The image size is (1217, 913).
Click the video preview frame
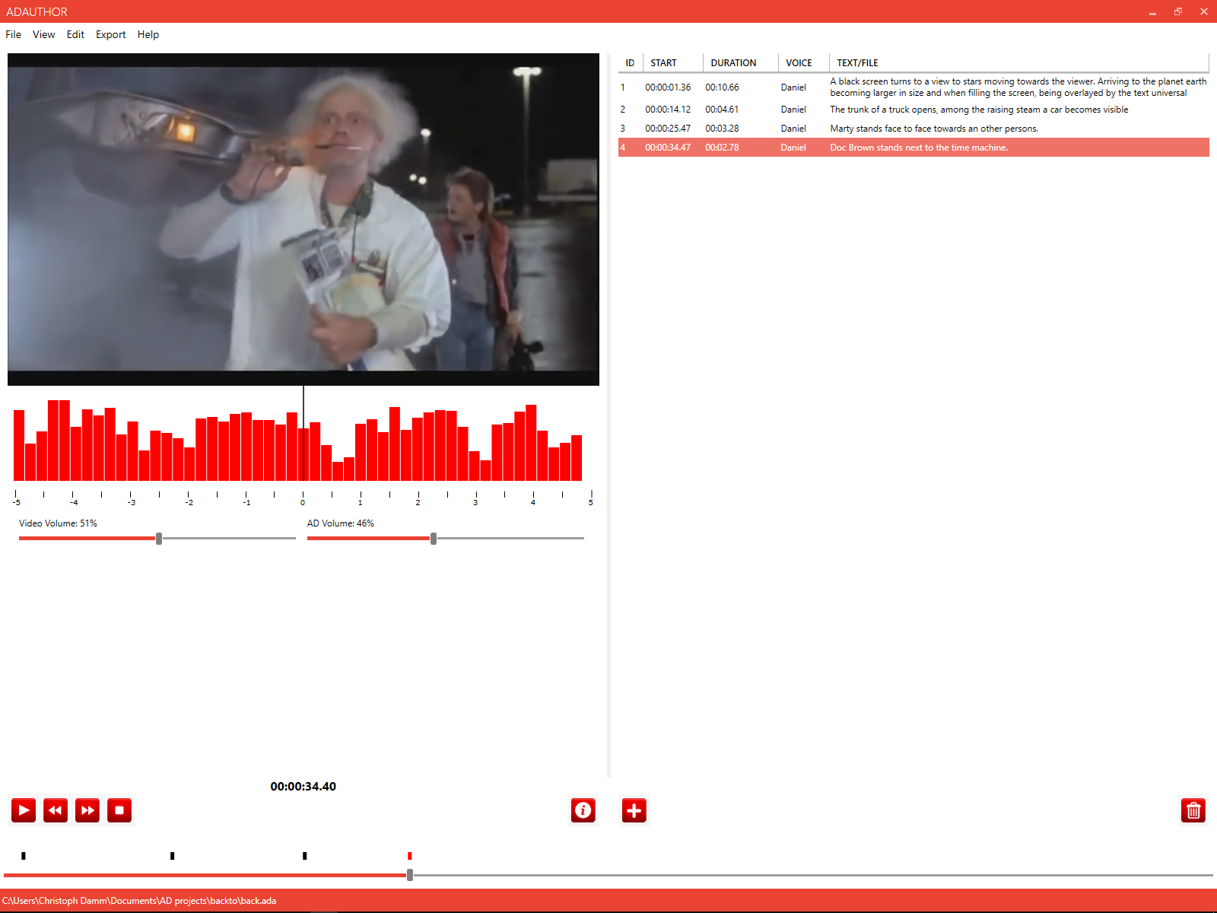(303, 219)
